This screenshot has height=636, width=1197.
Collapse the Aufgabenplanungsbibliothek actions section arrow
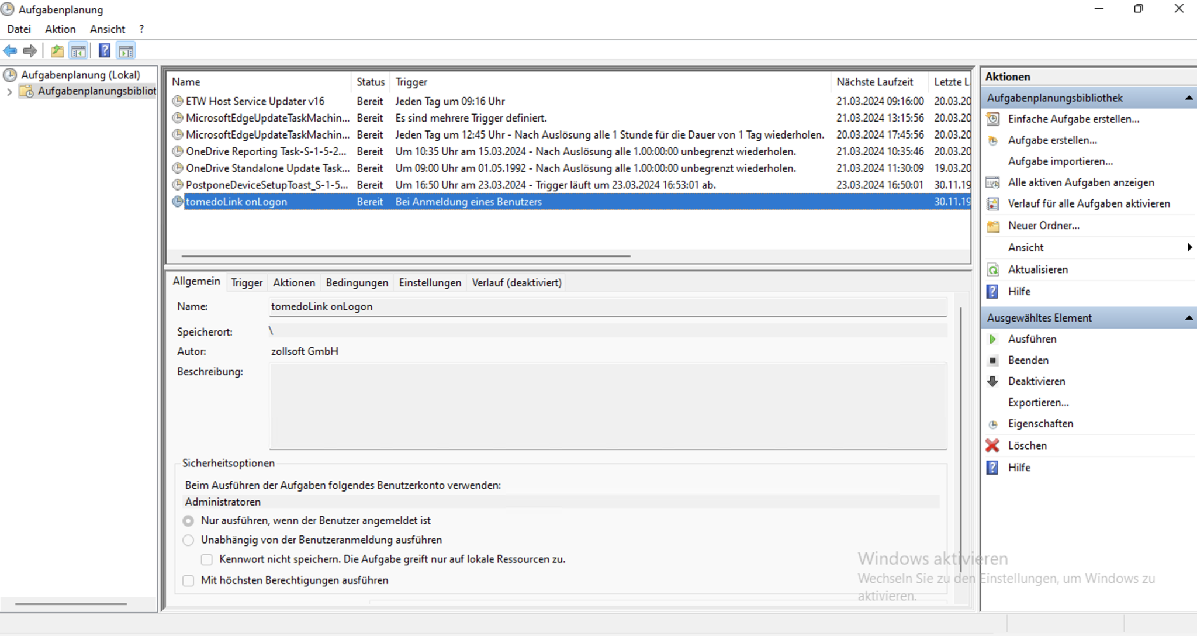(x=1189, y=98)
